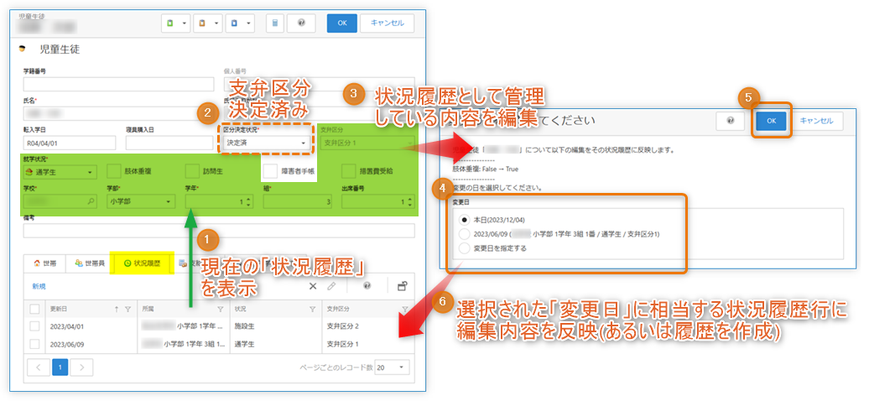Click the filter icon on 所属 column
The height and width of the screenshot is (401, 869).
click(x=220, y=309)
